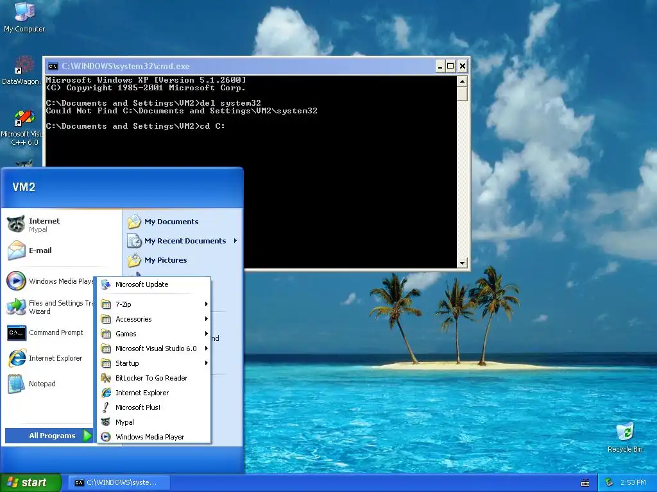
Task: Click the Mypal raccoon icon beside Internet
Action: [x=16, y=225]
